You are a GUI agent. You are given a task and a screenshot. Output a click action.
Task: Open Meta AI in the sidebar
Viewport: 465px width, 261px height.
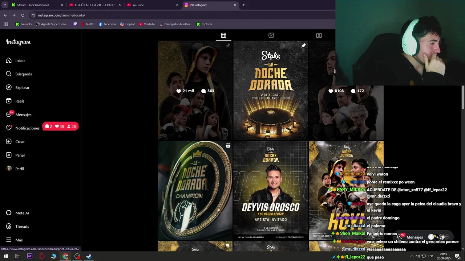click(x=17, y=213)
